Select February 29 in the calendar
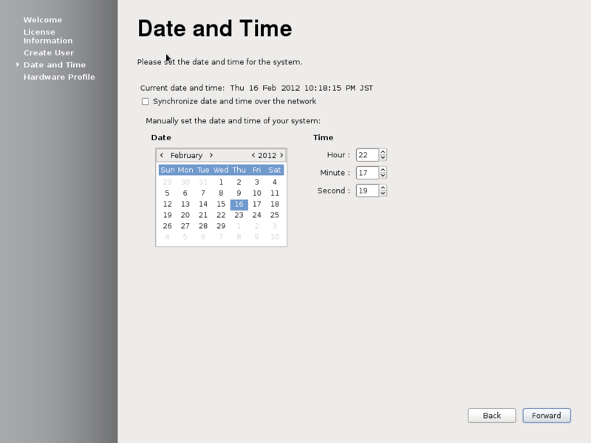 tap(221, 226)
